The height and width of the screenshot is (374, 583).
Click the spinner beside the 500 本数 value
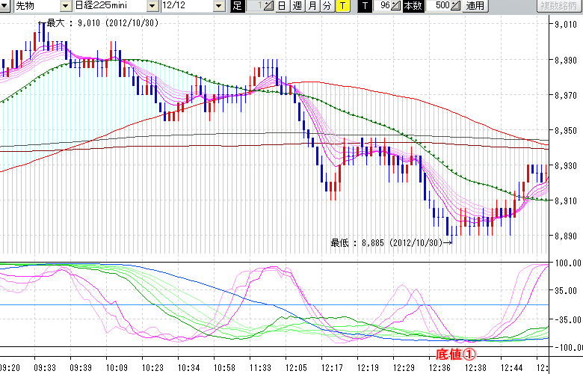click(x=457, y=6)
